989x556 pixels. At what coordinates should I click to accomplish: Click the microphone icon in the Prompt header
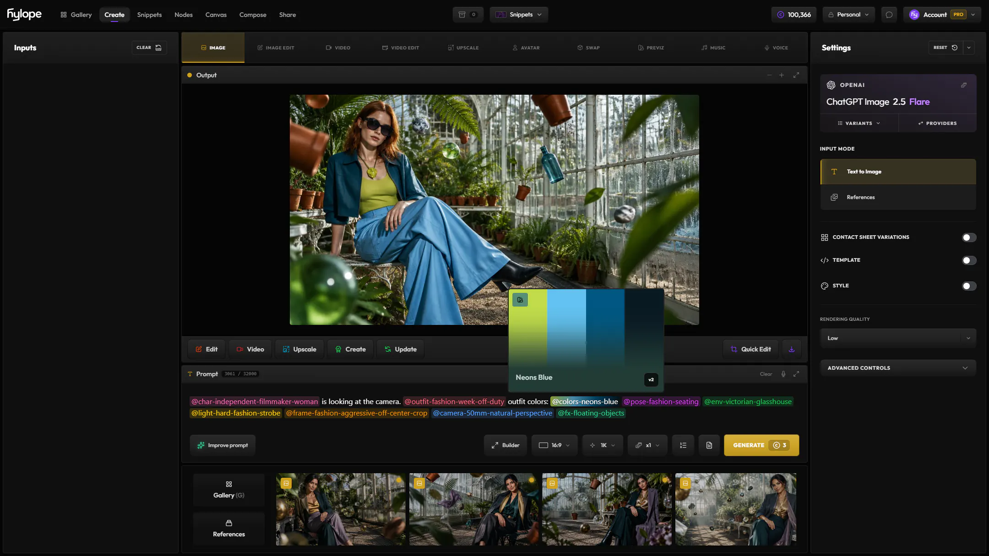point(783,374)
